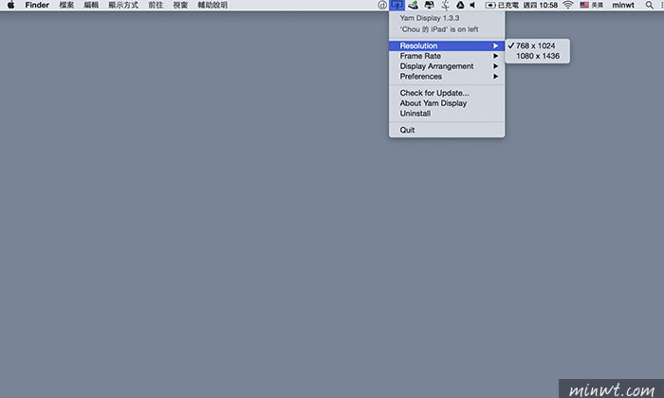The image size is (664, 398).
Task: Expand the Preferences submenu
Action: (447, 77)
